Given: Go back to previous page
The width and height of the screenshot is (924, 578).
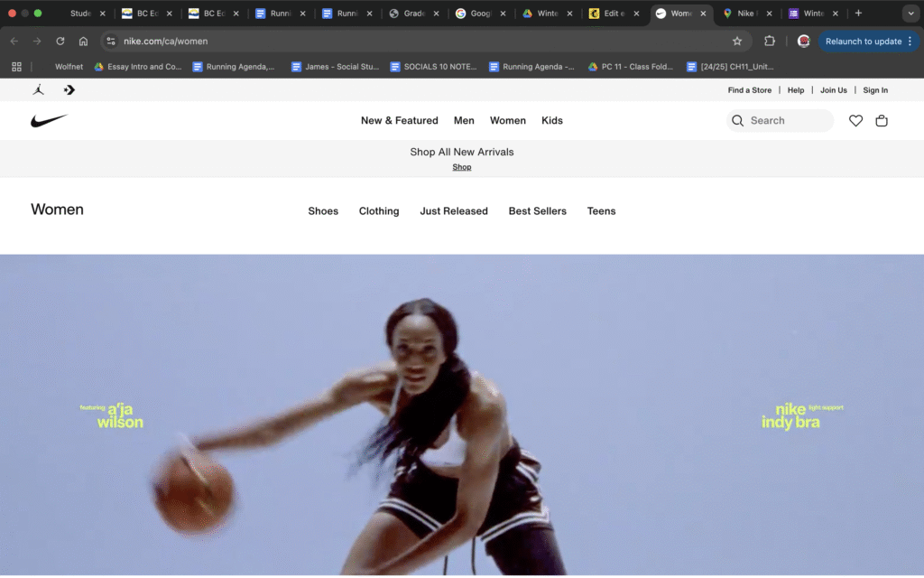Looking at the screenshot, I should tap(14, 41).
